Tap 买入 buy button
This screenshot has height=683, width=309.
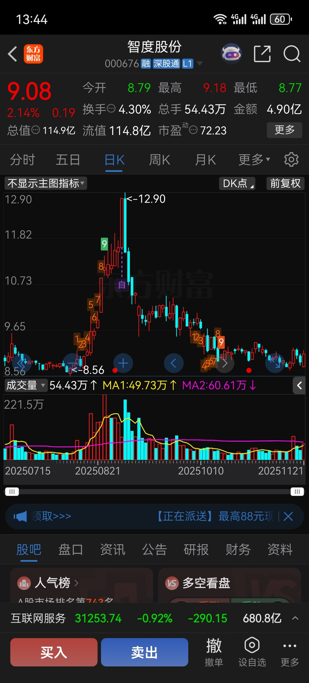coord(54,652)
